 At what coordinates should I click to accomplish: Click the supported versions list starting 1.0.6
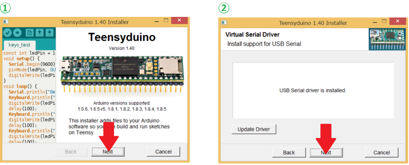click(122, 109)
